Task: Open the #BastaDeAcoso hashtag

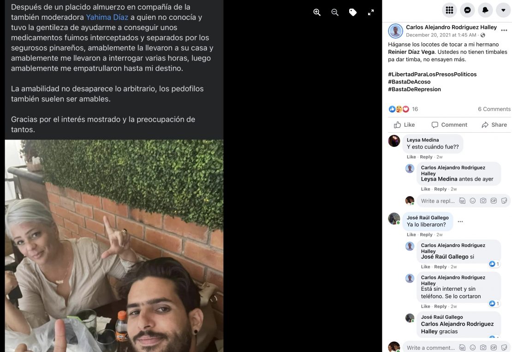Action: [409, 82]
